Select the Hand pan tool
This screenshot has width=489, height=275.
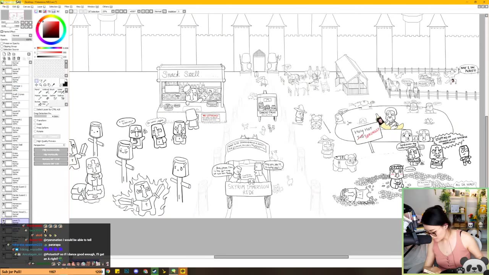49,85
